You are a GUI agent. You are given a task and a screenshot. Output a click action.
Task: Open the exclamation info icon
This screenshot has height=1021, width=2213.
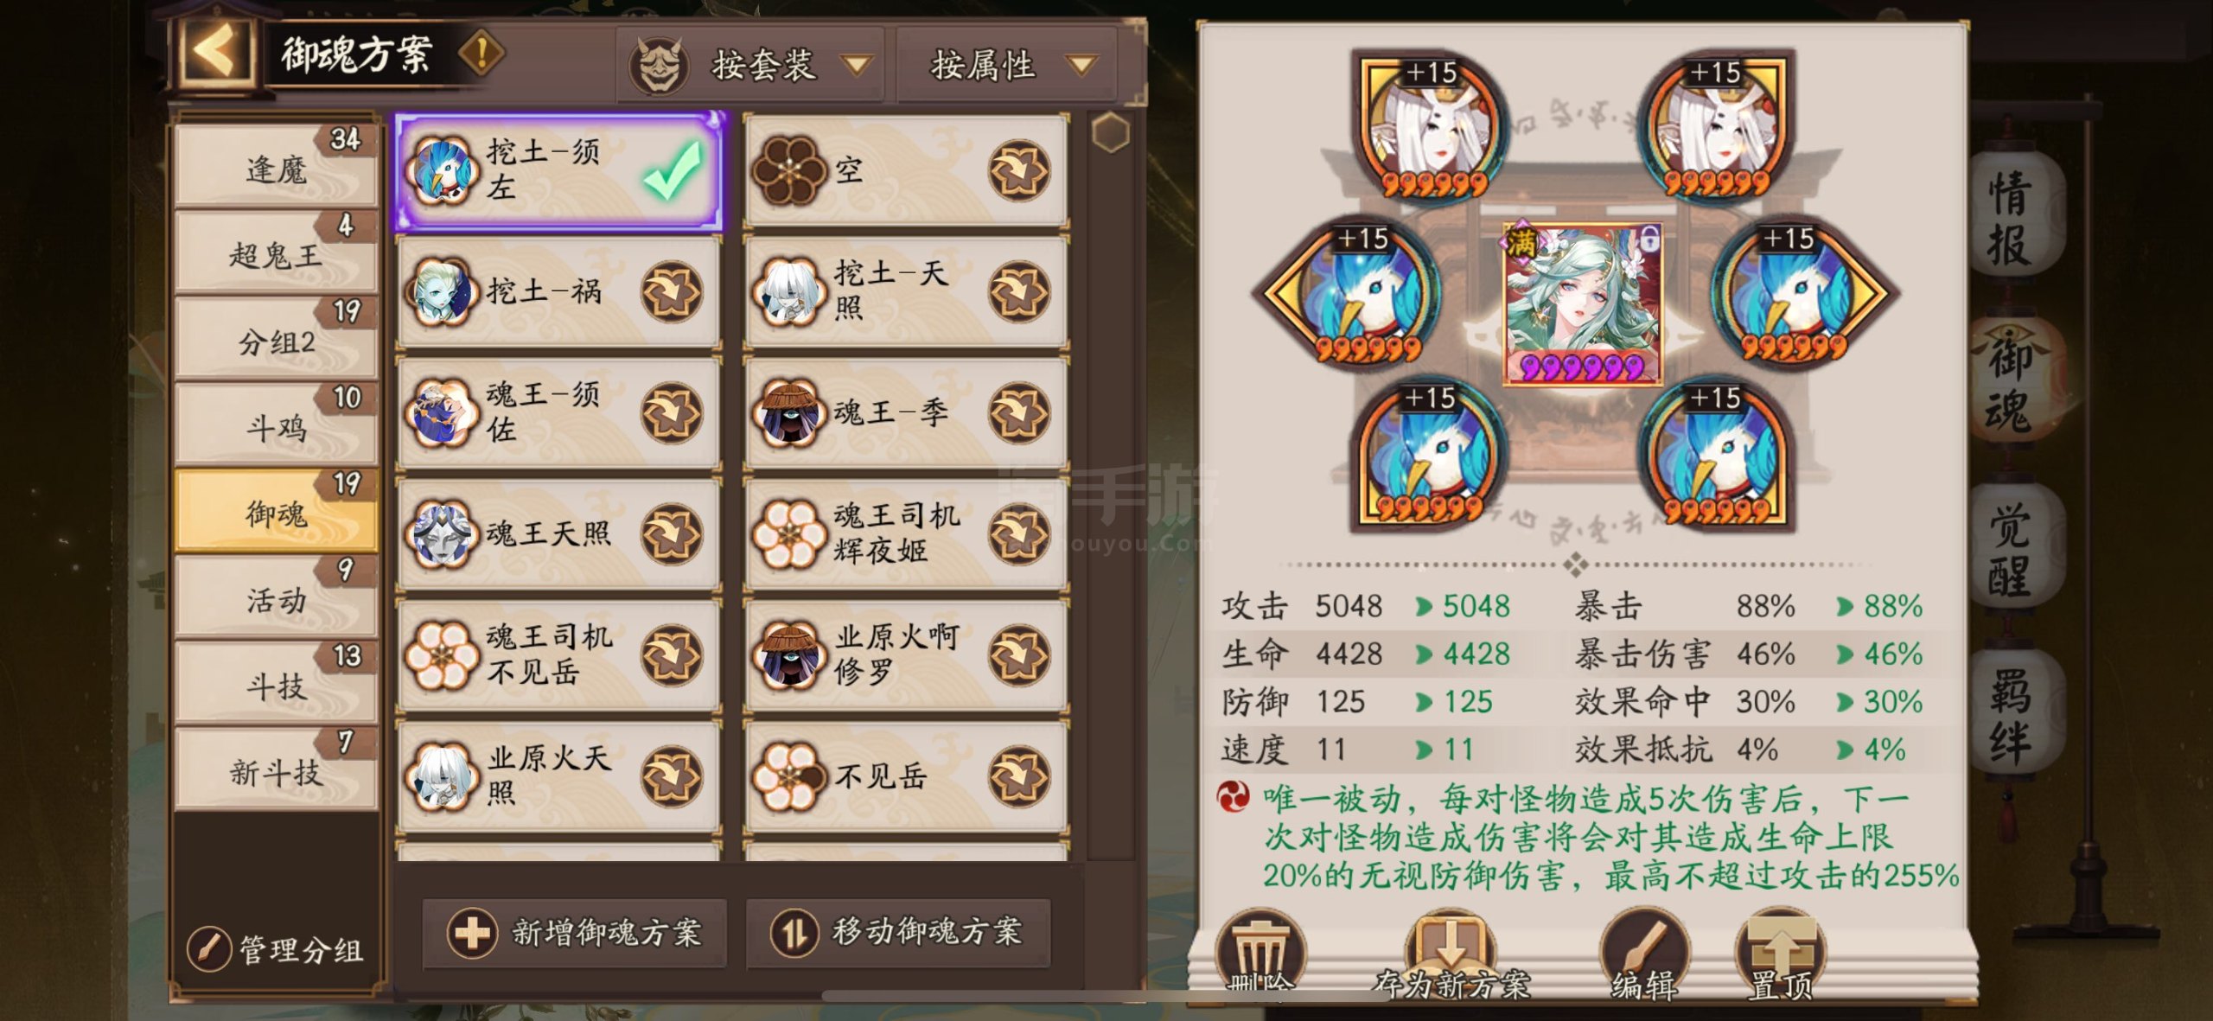coord(482,54)
